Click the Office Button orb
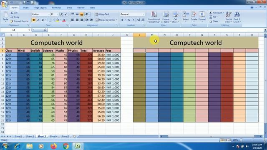 coord(4,4)
